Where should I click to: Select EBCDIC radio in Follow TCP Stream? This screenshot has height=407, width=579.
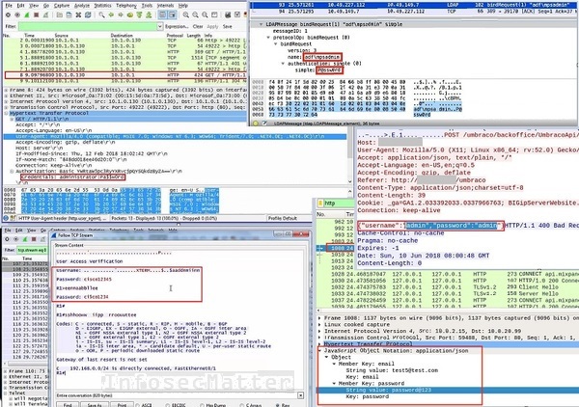[x=168, y=405]
